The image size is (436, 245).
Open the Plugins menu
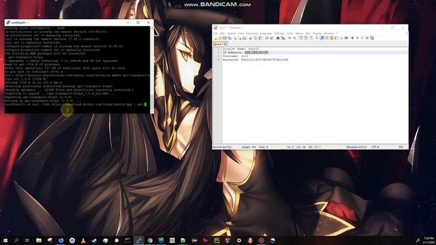[x=317, y=33]
